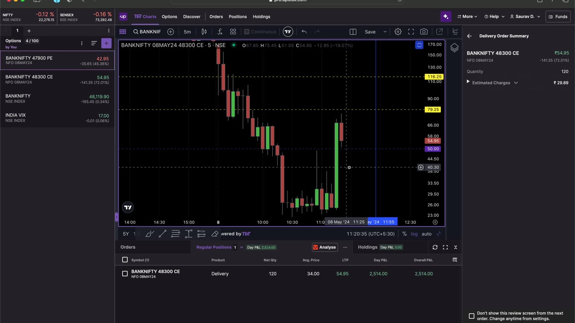
Task: Select the brush drawing tool
Action: click(x=150, y=234)
